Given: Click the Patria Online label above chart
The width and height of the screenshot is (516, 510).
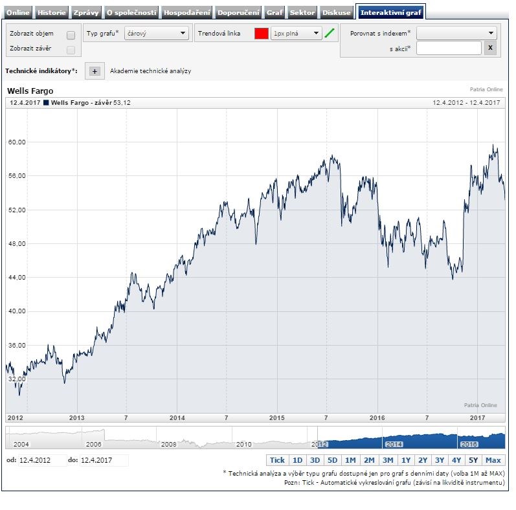Looking at the screenshot, I should pyautogui.click(x=486, y=89).
